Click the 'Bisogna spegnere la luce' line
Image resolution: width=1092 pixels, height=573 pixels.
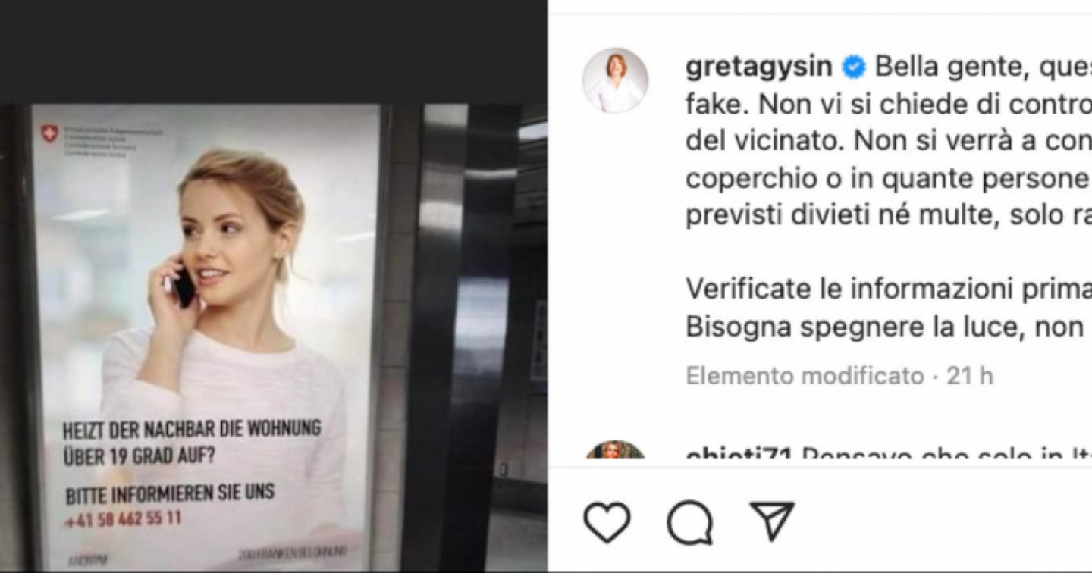coord(889,327)
